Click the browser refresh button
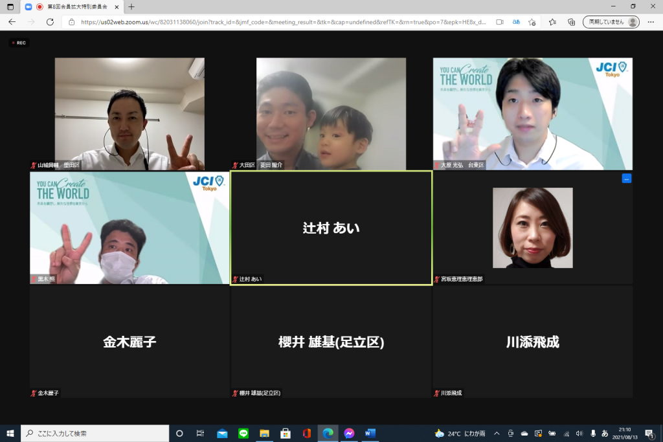 [x=50, y=22]
